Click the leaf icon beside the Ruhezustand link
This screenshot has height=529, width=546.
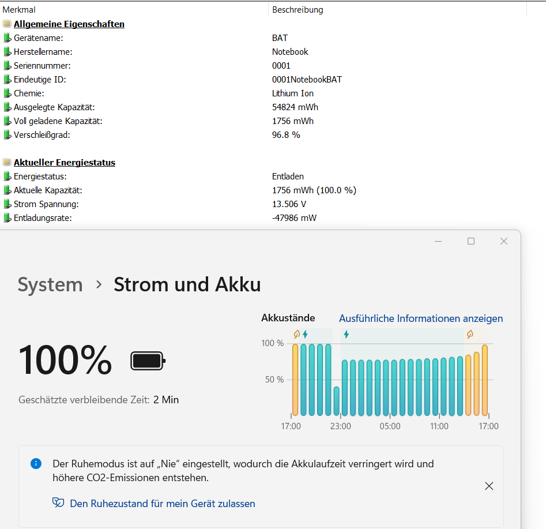[x=58, y=503]
